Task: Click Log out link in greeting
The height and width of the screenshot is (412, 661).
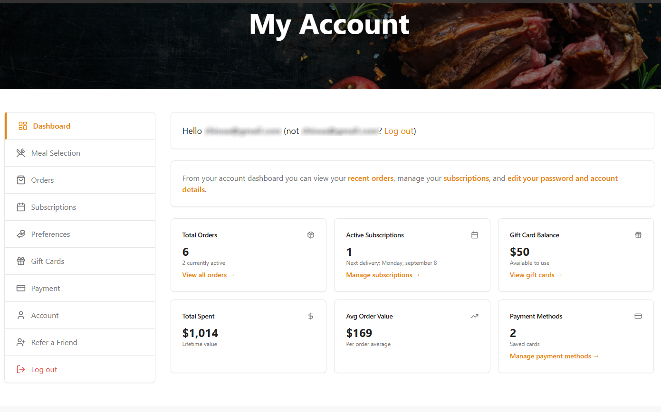Action: (x=399, y=131)
